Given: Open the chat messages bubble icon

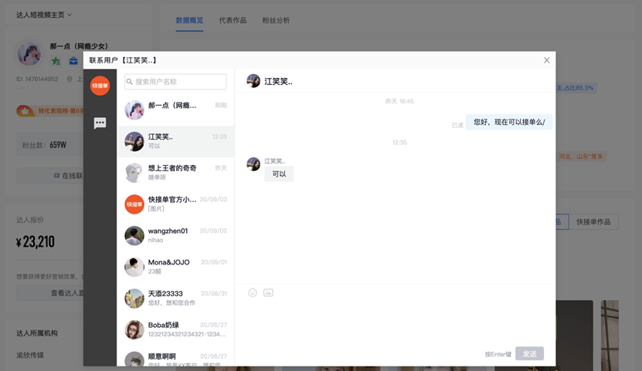Looking at the screenshot, I should coord(100,123).
